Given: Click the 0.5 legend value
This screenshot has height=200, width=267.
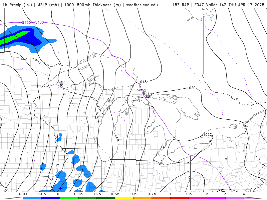Looking at the screenshot, I should 133,194.
